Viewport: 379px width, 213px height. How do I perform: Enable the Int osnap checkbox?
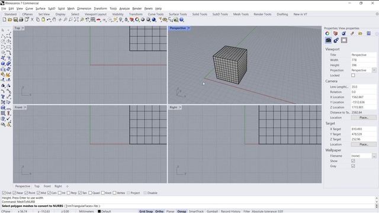coord(59,193)
